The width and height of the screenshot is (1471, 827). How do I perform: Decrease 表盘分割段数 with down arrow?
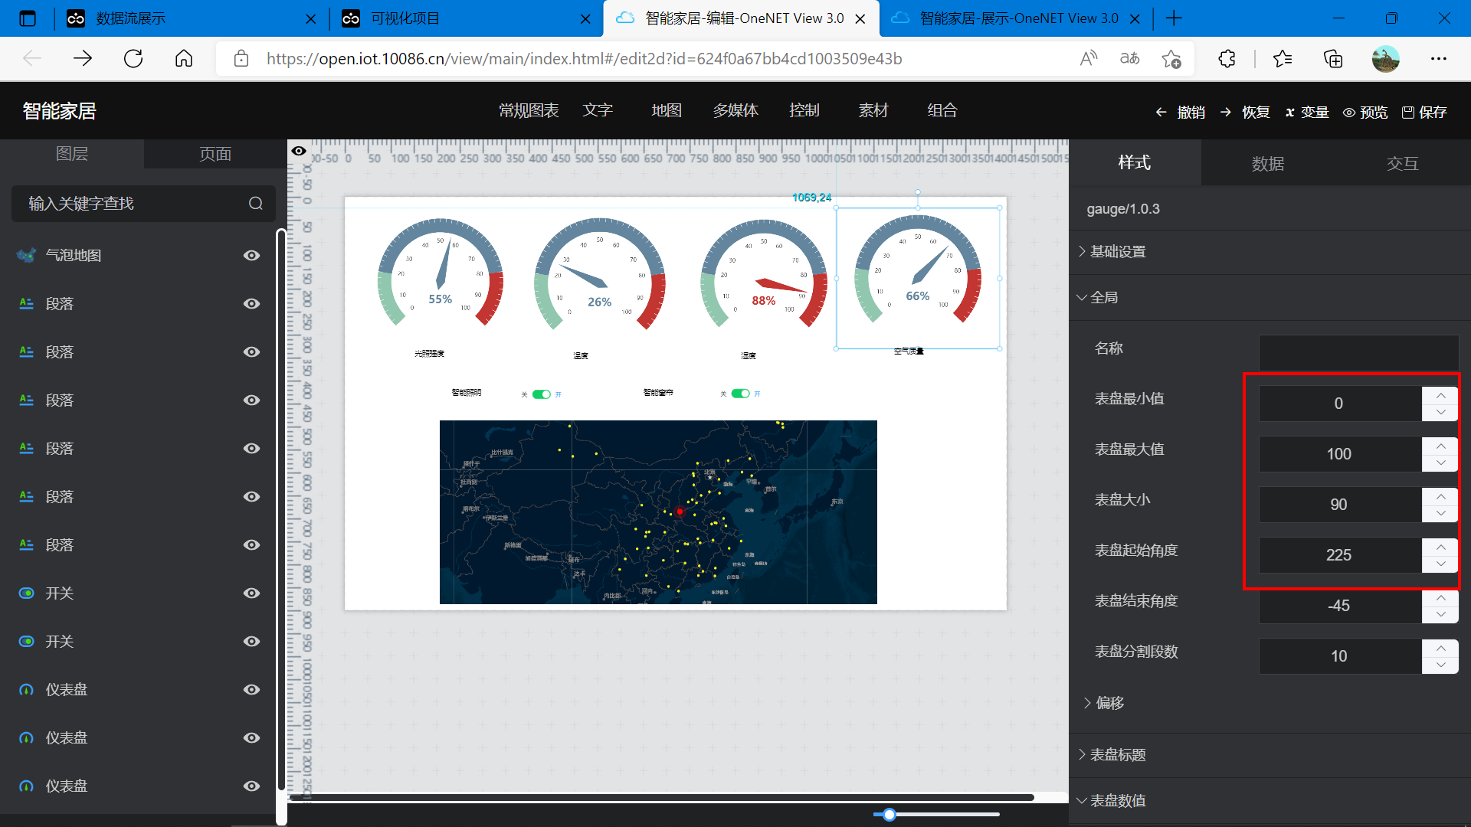pos(1440,665)
